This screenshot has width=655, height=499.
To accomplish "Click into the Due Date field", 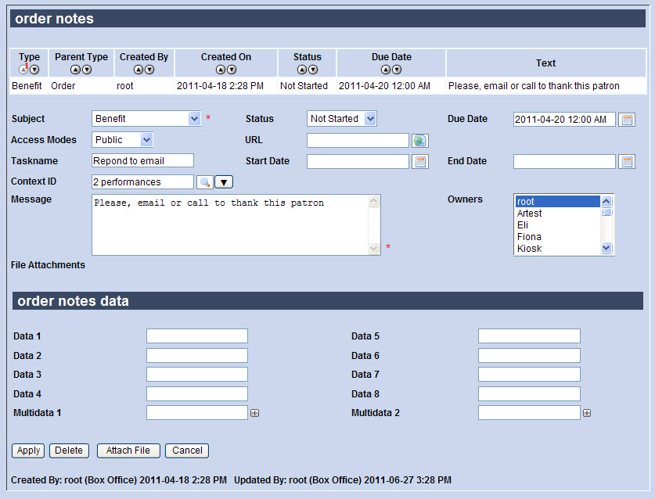I will (564, 120).
